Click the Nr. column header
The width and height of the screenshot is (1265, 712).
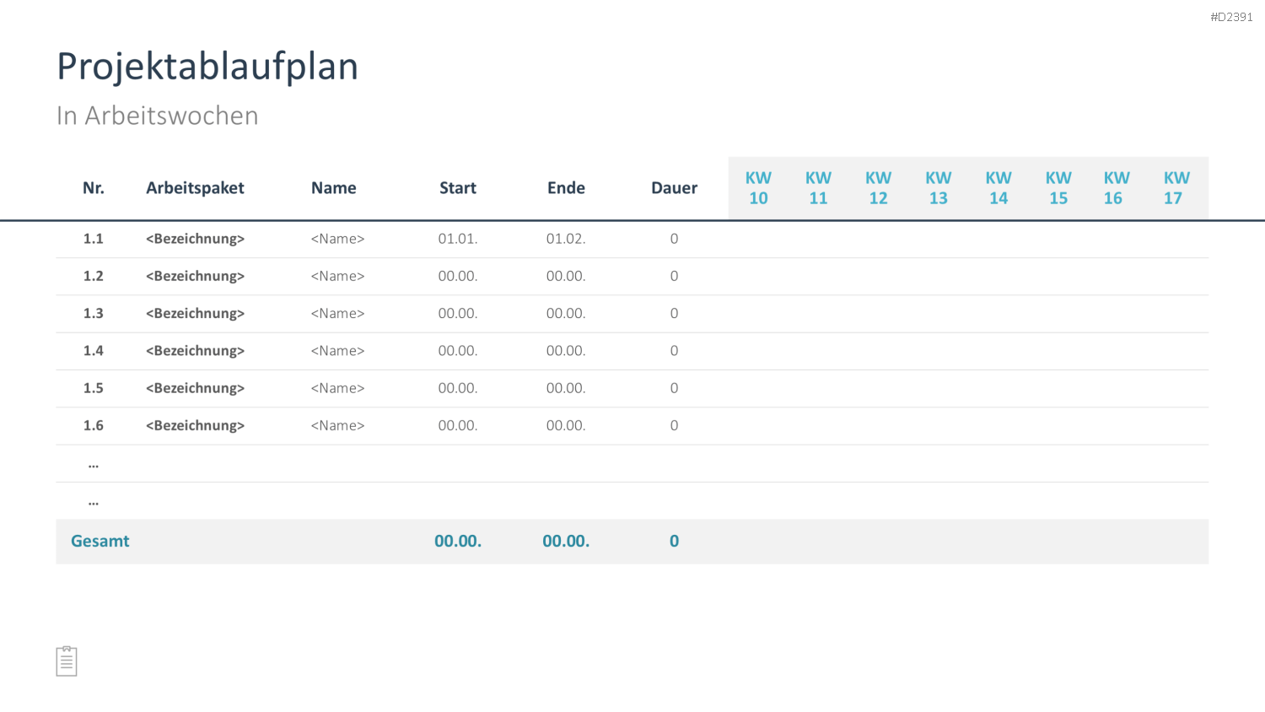pos(94,188)
